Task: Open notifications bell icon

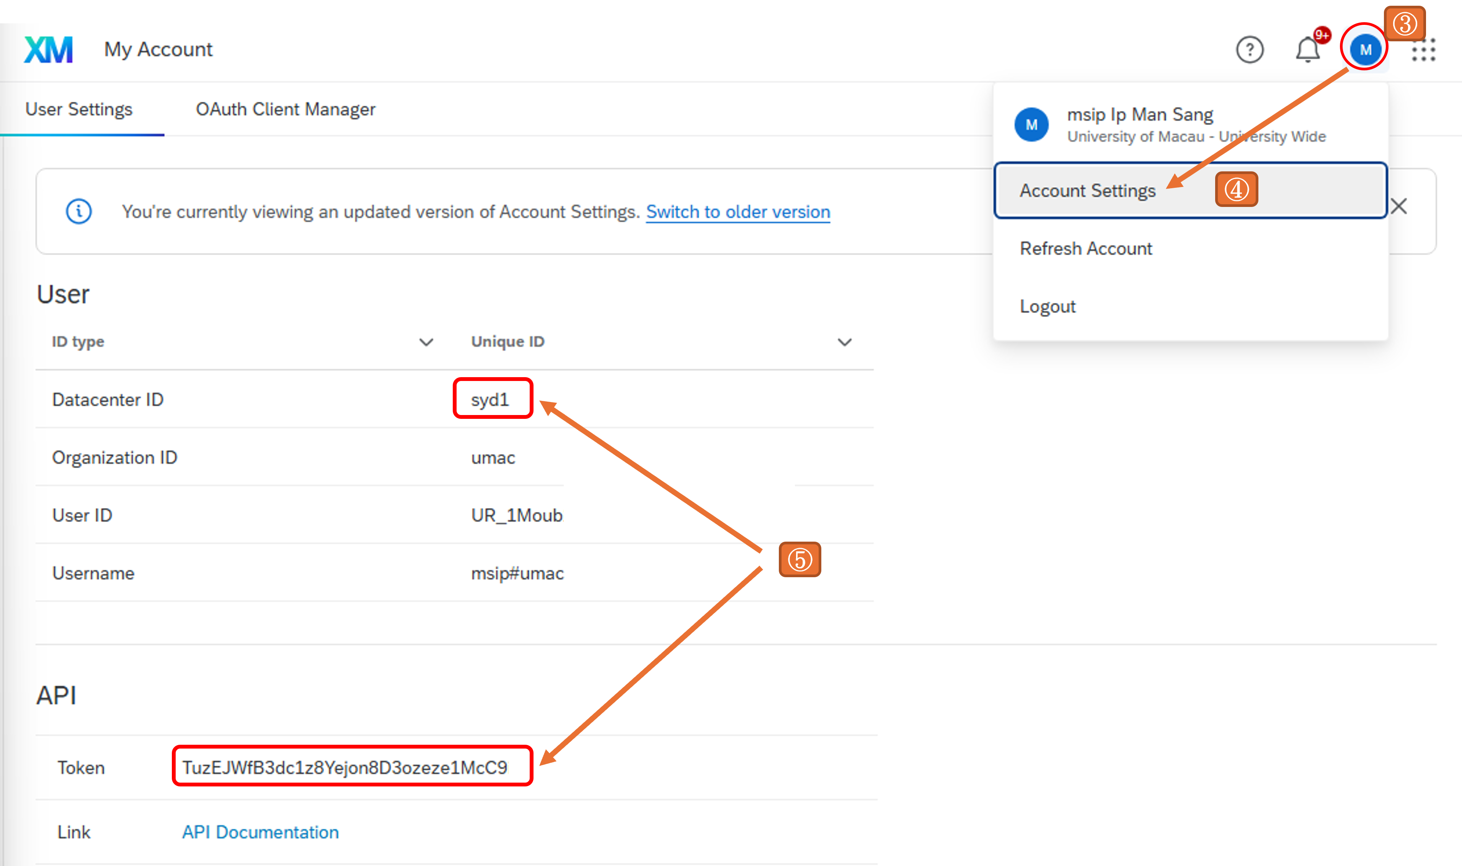Action: pyautogui.click(x=1308, y=50)
